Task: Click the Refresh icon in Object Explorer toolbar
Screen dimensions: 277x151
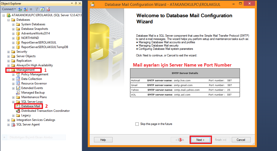Action: click(x=42, y=9)
